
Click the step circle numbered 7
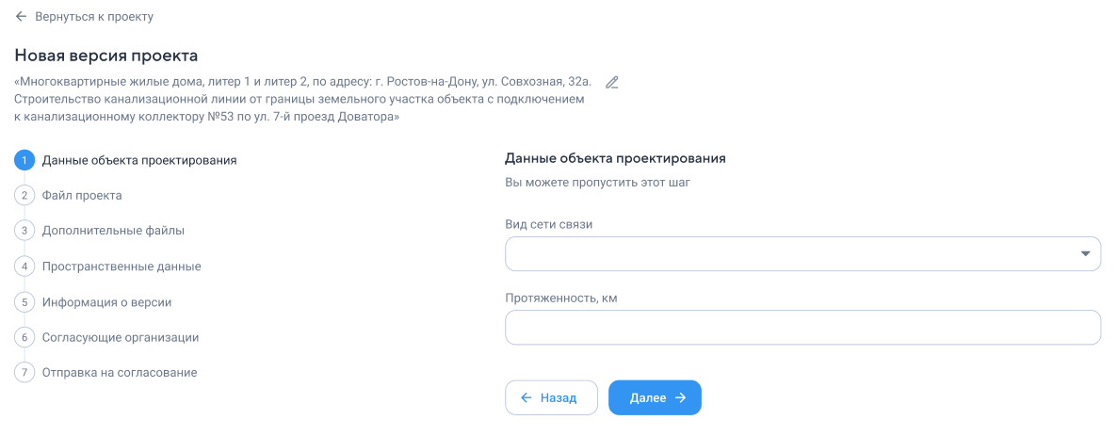coord(24,373)
